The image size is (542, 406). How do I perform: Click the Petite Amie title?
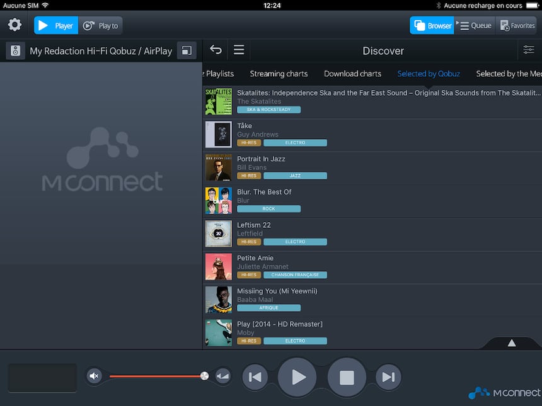[255, 258]
